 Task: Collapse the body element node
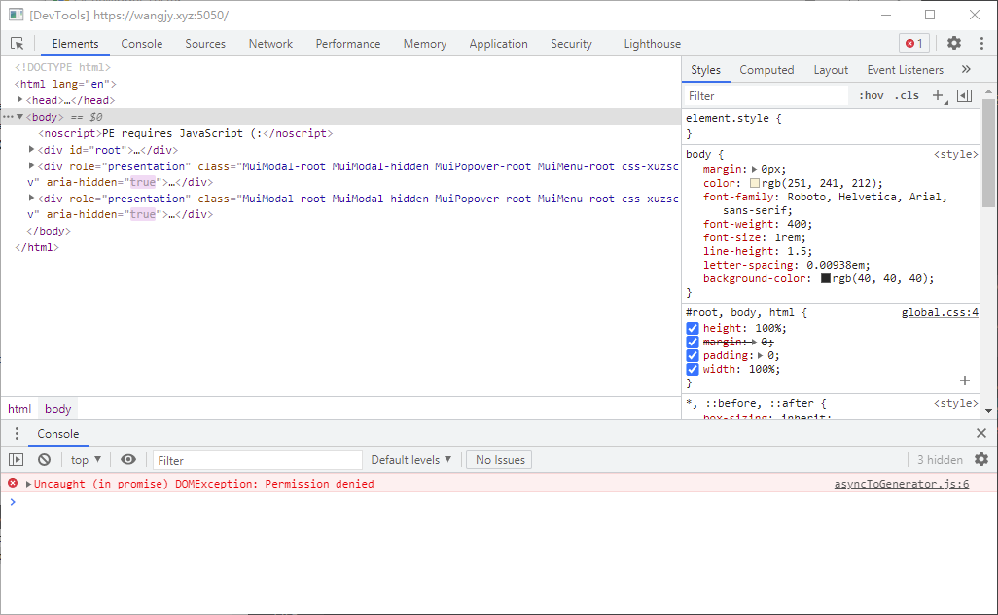pyautogui.click(x=19, y=117)
